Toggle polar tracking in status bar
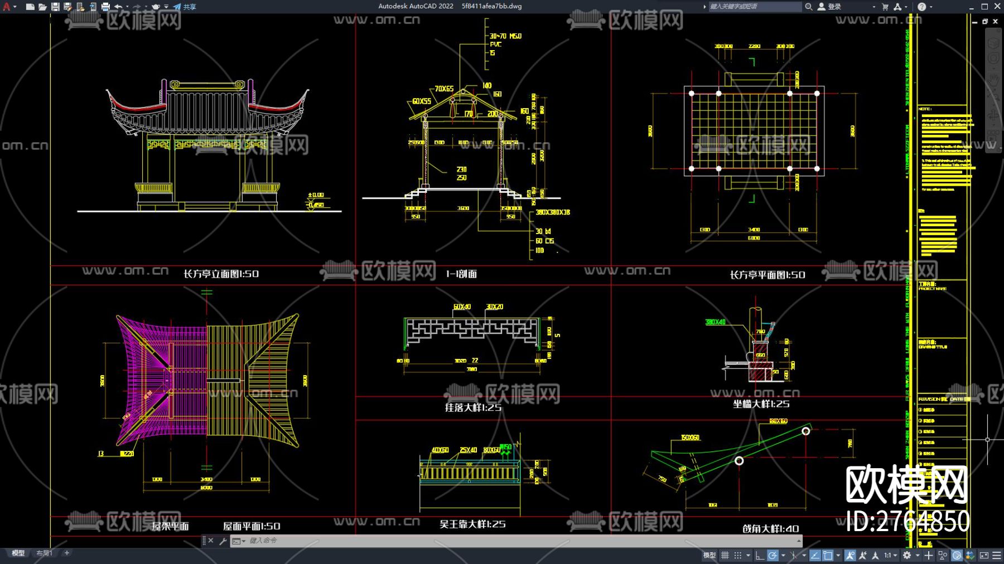This screenshot has width=1004, height=564. [x=773, y=555]
